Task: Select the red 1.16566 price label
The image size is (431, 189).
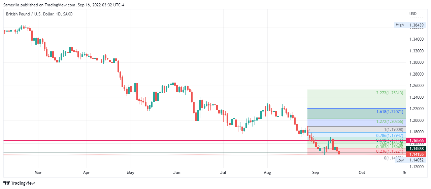Action: coord(417,140)
